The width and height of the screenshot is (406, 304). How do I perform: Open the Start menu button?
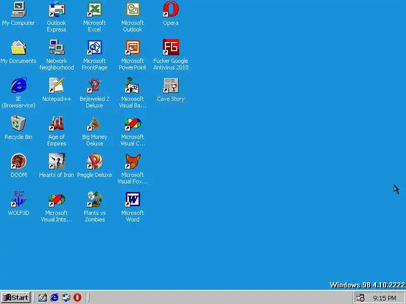[16, 297]
